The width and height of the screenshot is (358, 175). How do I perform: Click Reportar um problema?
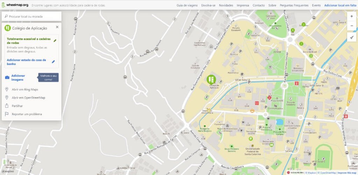coord(27,114)
